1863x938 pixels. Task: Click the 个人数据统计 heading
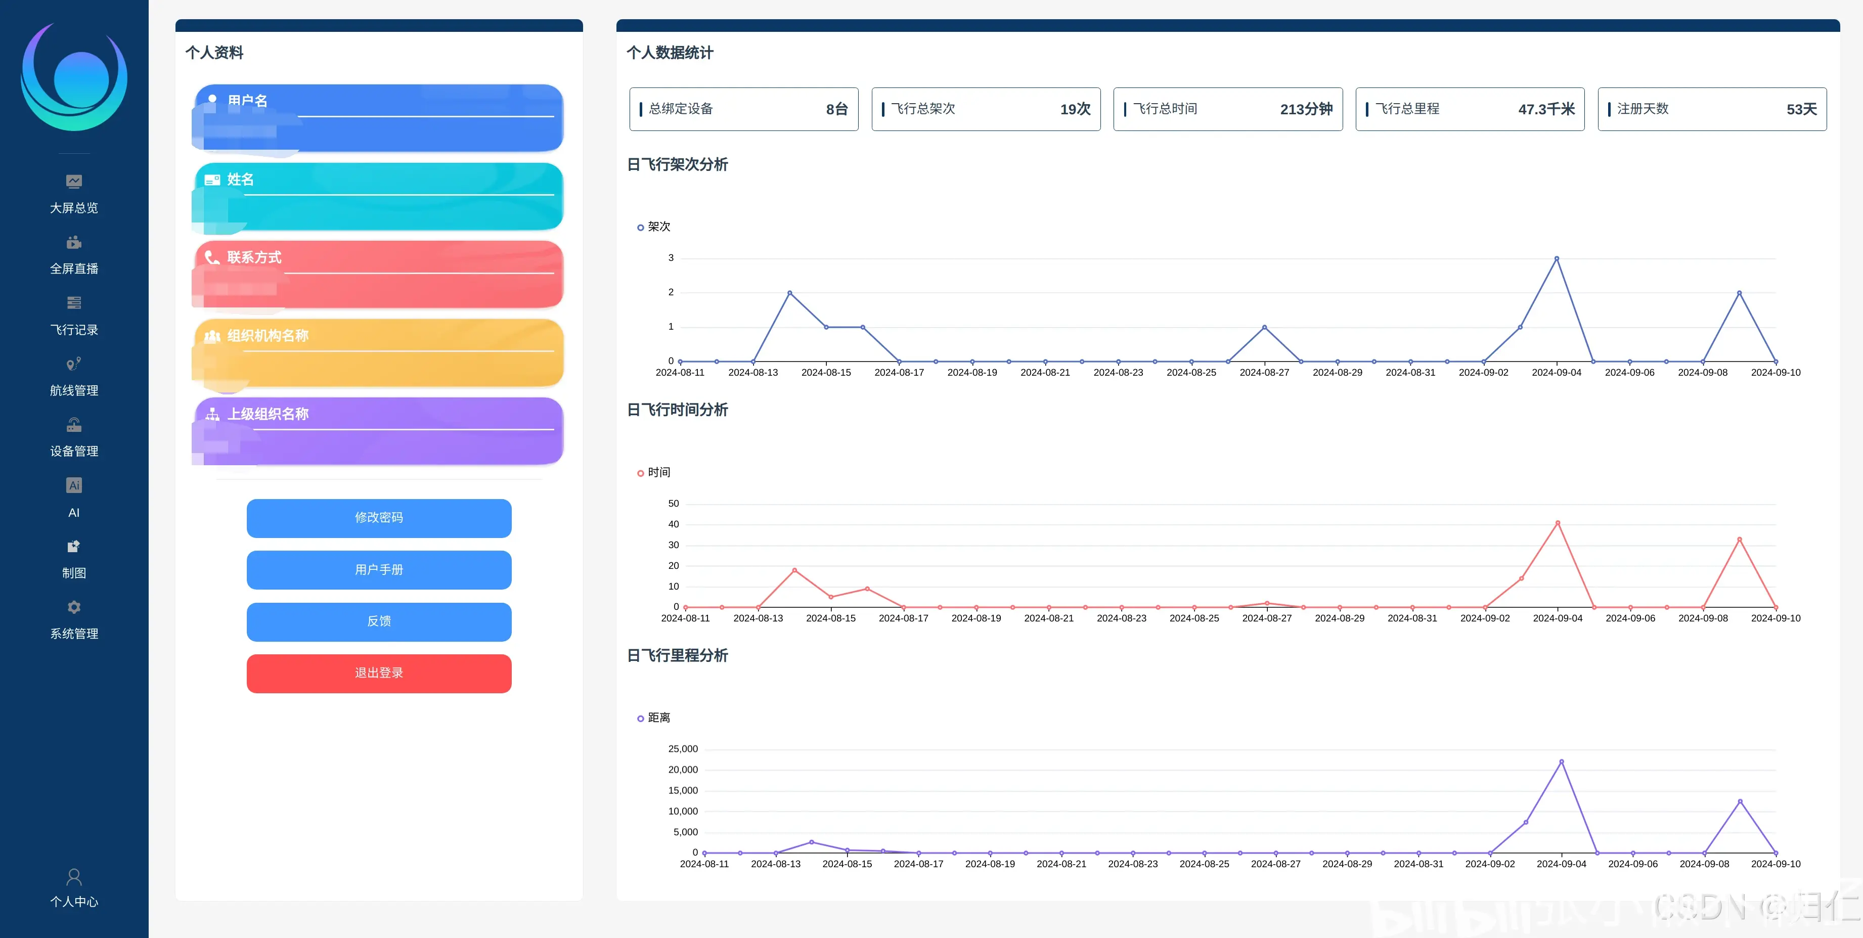click(x=670, y=53)
